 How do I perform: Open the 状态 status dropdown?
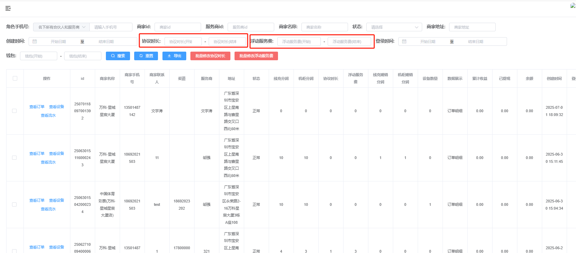click(394, 27)
